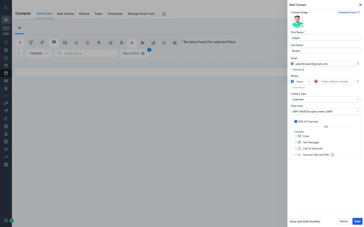
Task: Switch to the Companies tab
Action: click(115, 14)
